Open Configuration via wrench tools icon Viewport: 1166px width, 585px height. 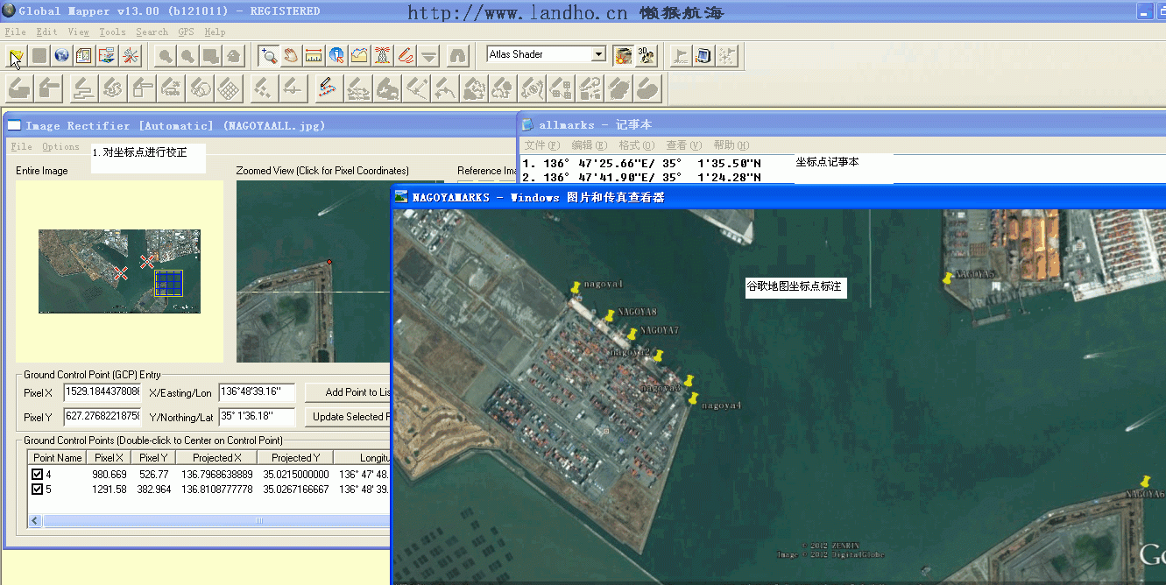130,56
